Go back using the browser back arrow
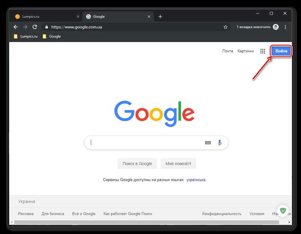The image size is (301, 234). pyautogui.click(x=16, y=27)
